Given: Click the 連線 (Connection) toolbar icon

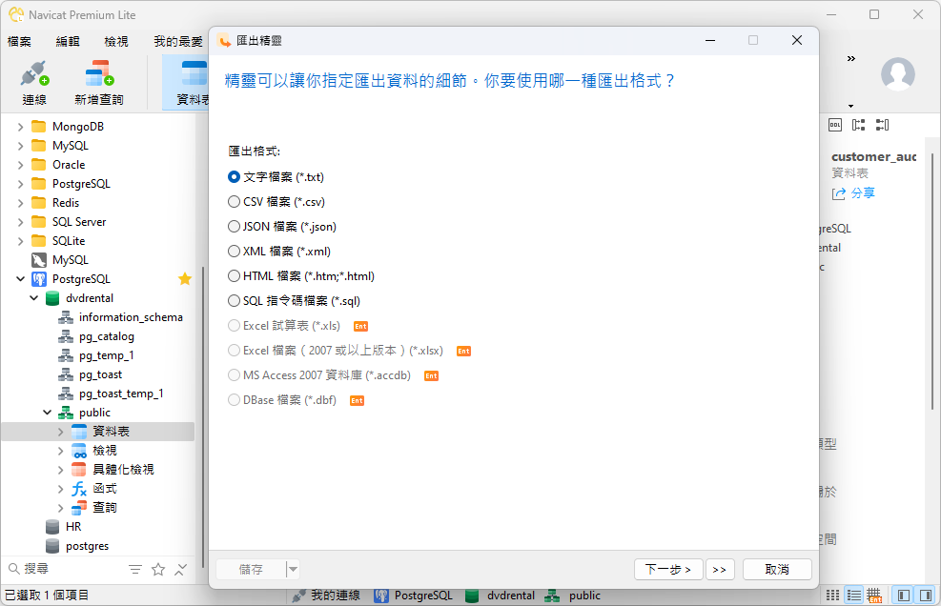Looking at the screenshot, I should [34, 81].
